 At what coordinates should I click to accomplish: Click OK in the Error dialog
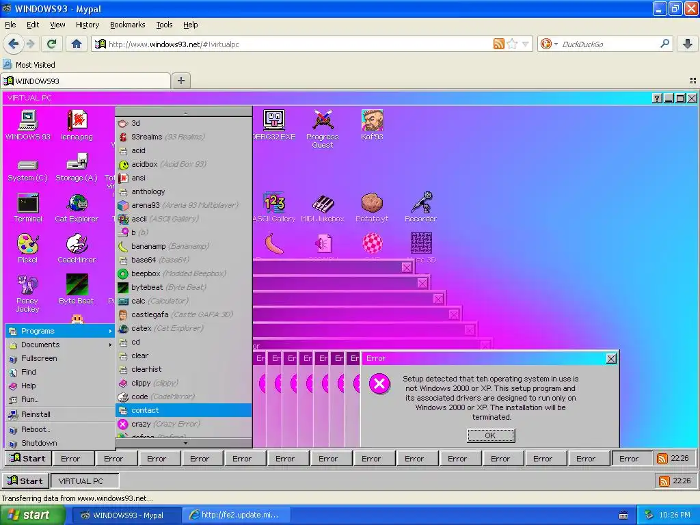click(491, 435)
